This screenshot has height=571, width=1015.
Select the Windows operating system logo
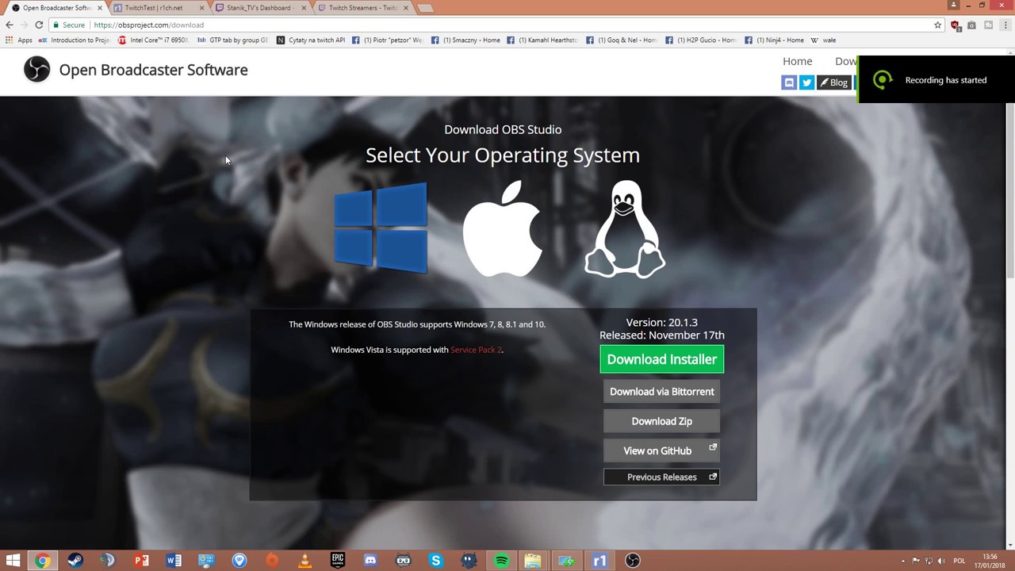coord(381,228)
